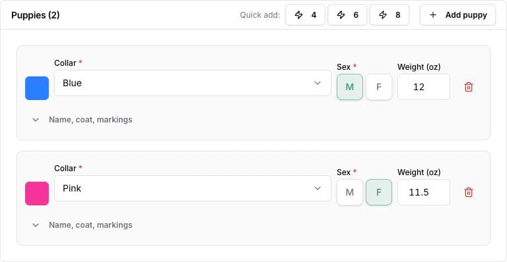
Task: Focus the weight field showing 11.5
Action: pos(424,192)
